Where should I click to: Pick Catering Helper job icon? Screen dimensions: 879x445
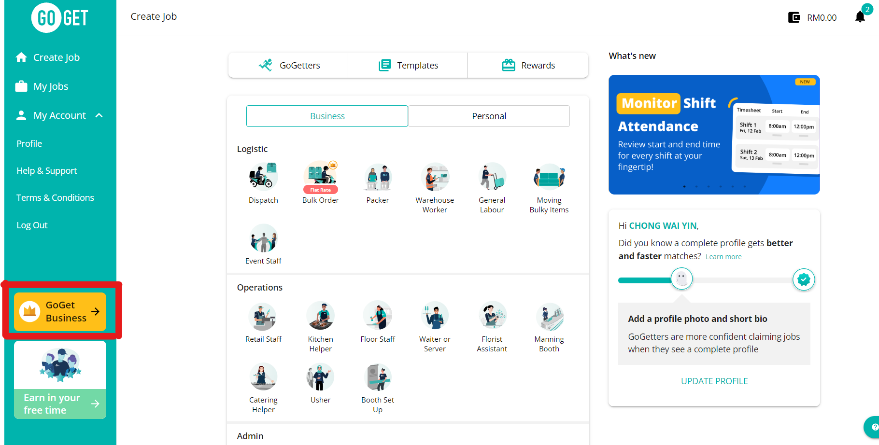click(x=263, y=377)
